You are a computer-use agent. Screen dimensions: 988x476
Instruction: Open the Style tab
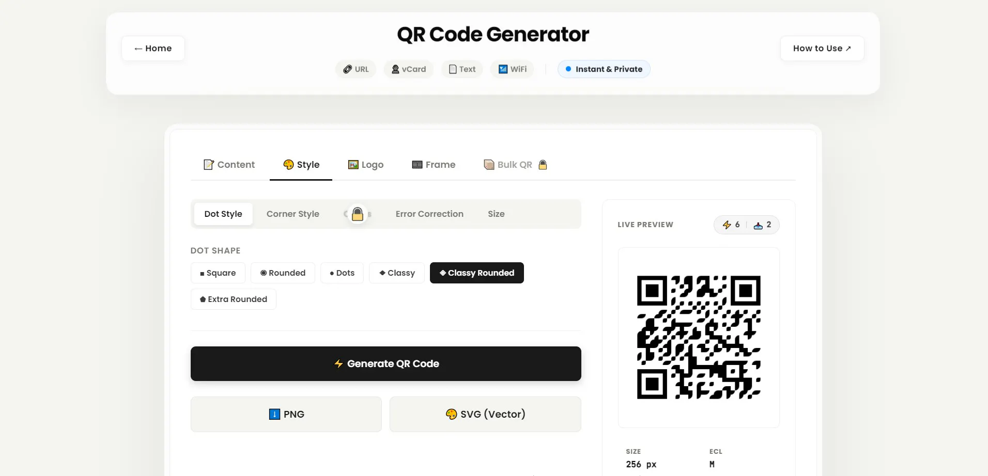(x=301, y=165)
